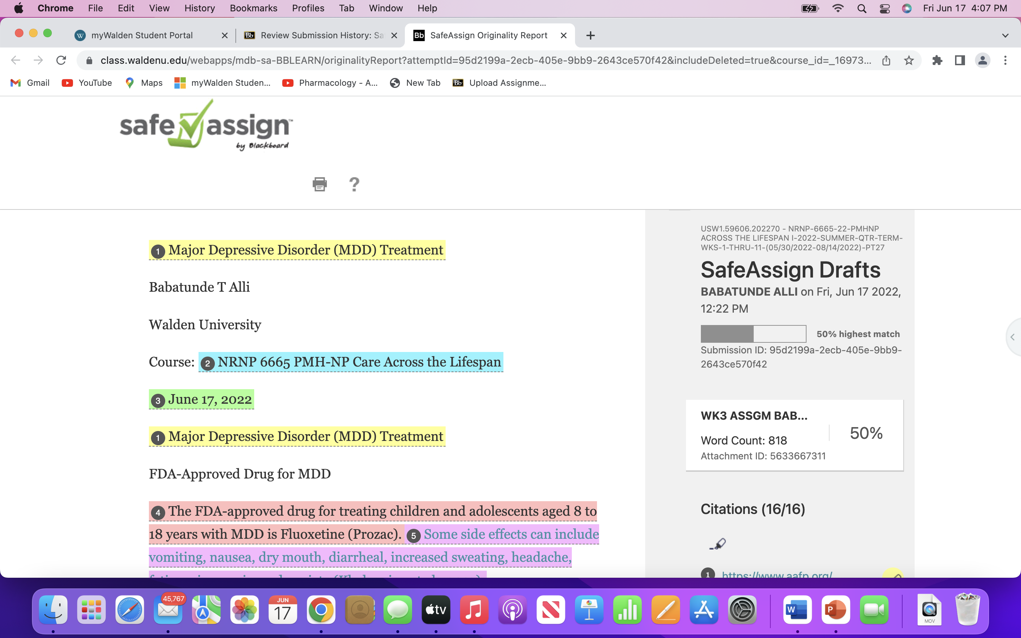Print the originality report using printer icon

point(319,184)
